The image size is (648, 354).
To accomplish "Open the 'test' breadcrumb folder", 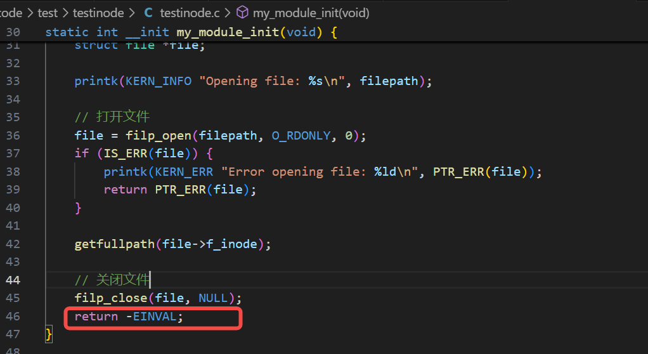I will pos(48,13).
